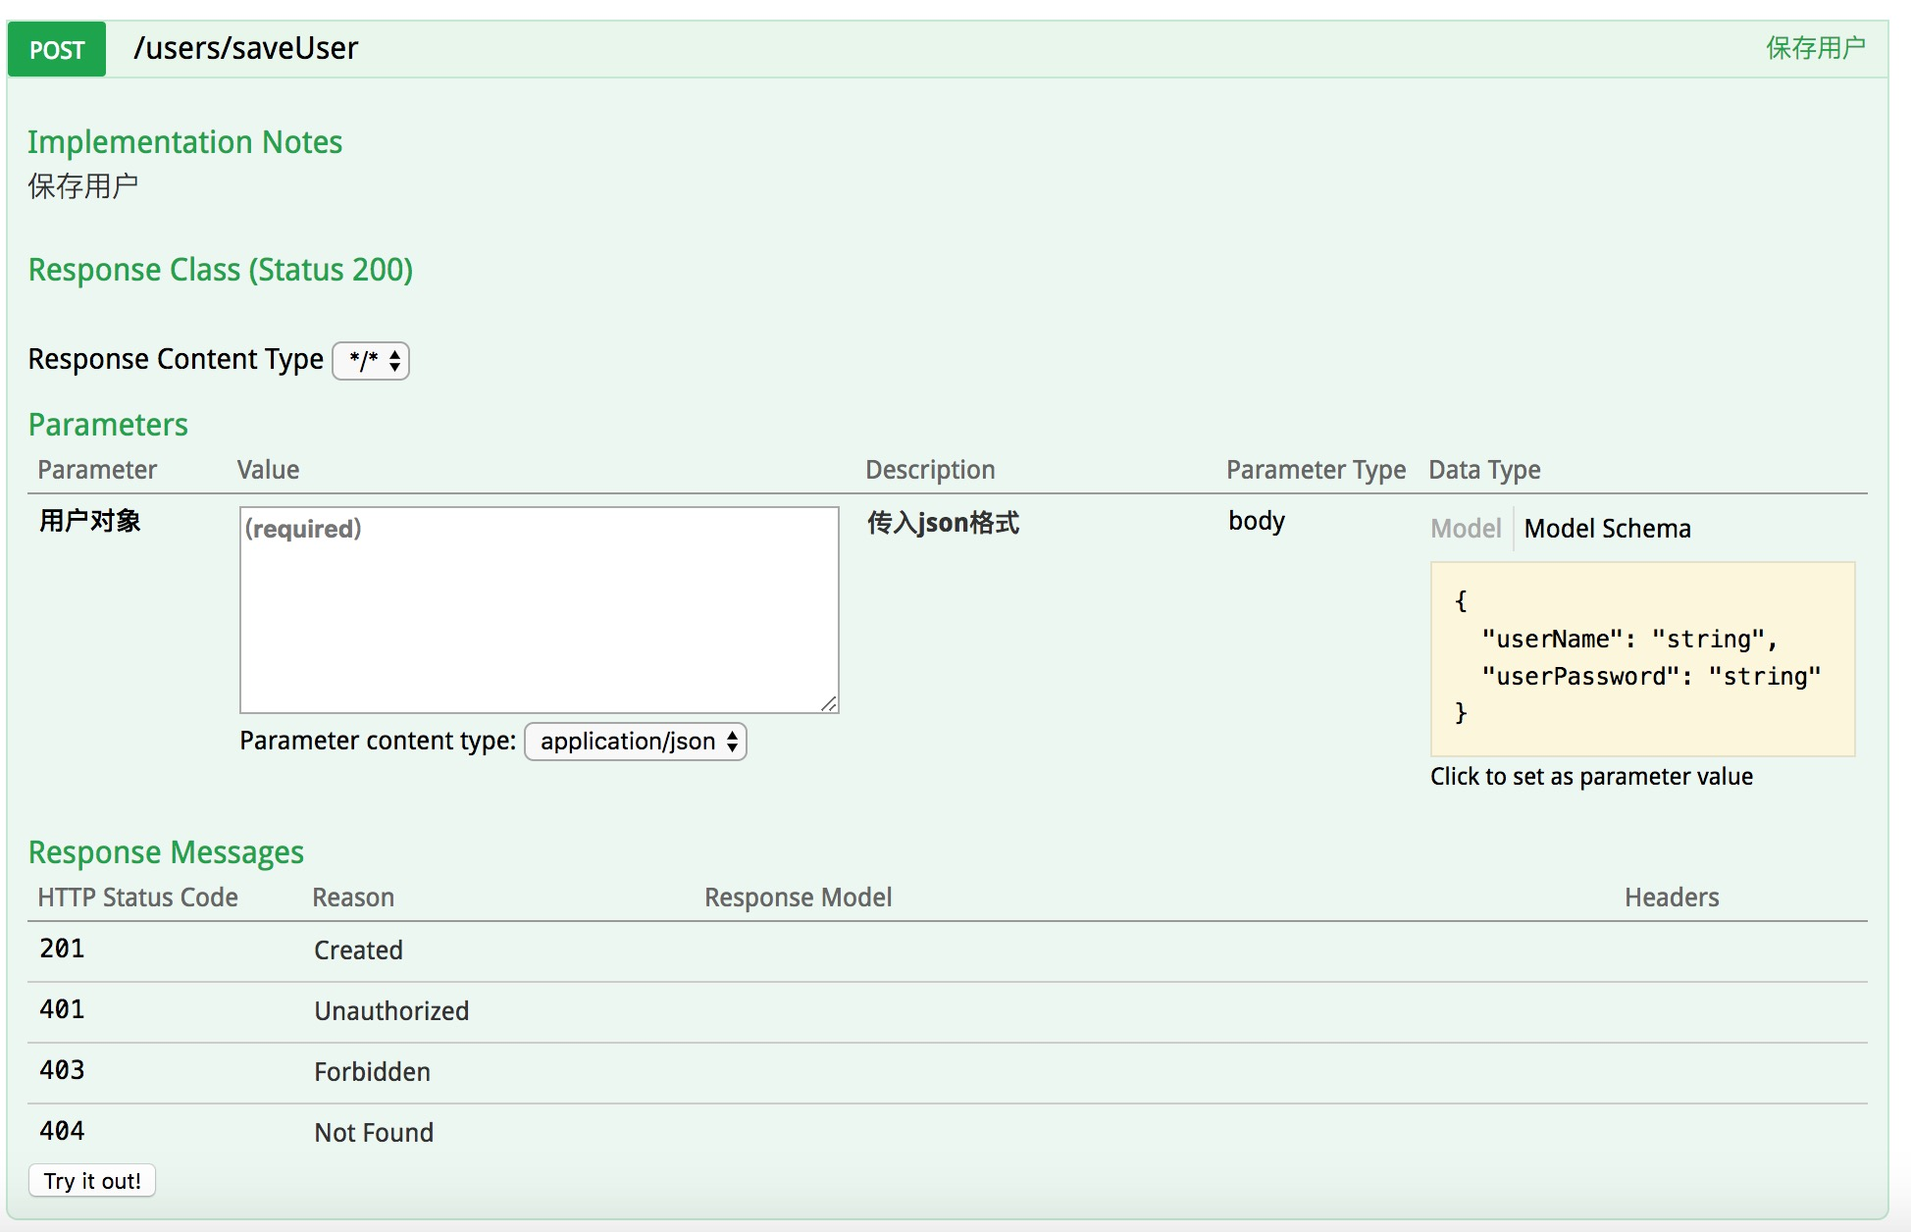Image resolution: width=1911 pixels, height=1232 pixels.
Task: Click the text area resize handle
Action: coord(829,702)
